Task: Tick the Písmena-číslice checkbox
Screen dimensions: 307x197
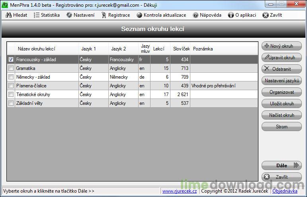Action: pyautogui.click(x=11, y=86)
